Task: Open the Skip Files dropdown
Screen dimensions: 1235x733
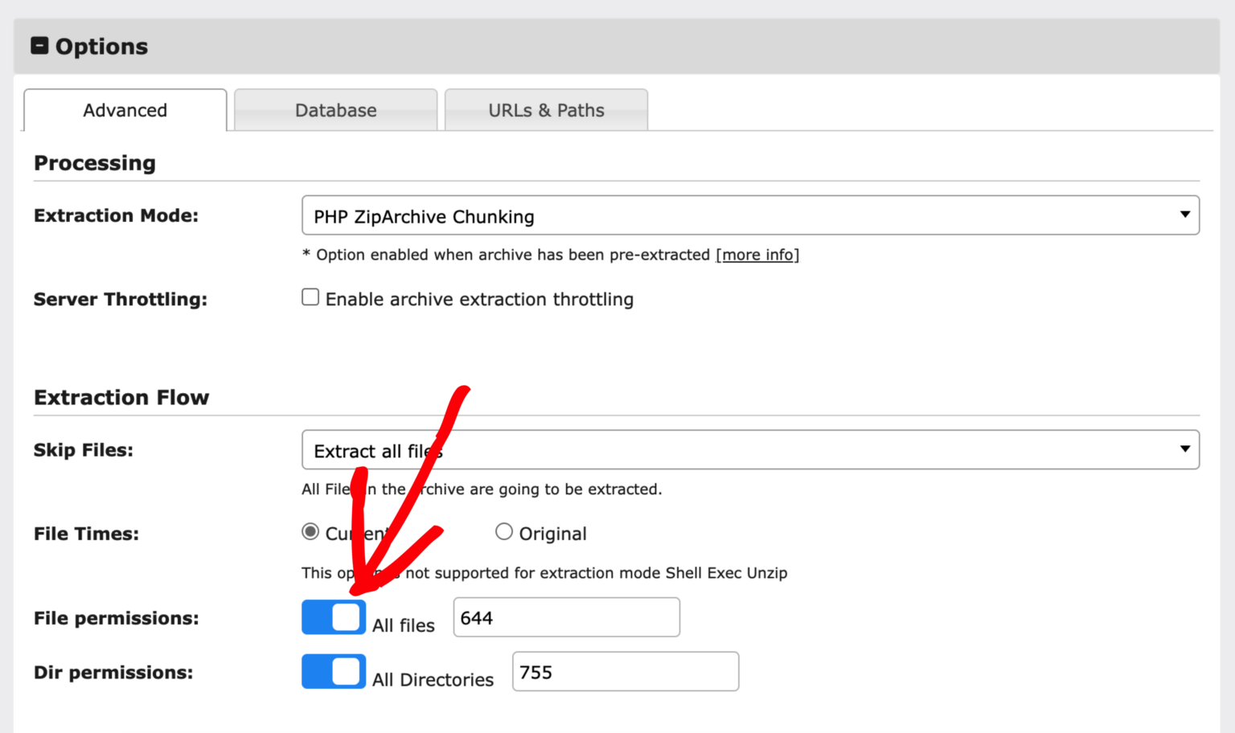Action: pyautogui.click(x=748, y=449)
